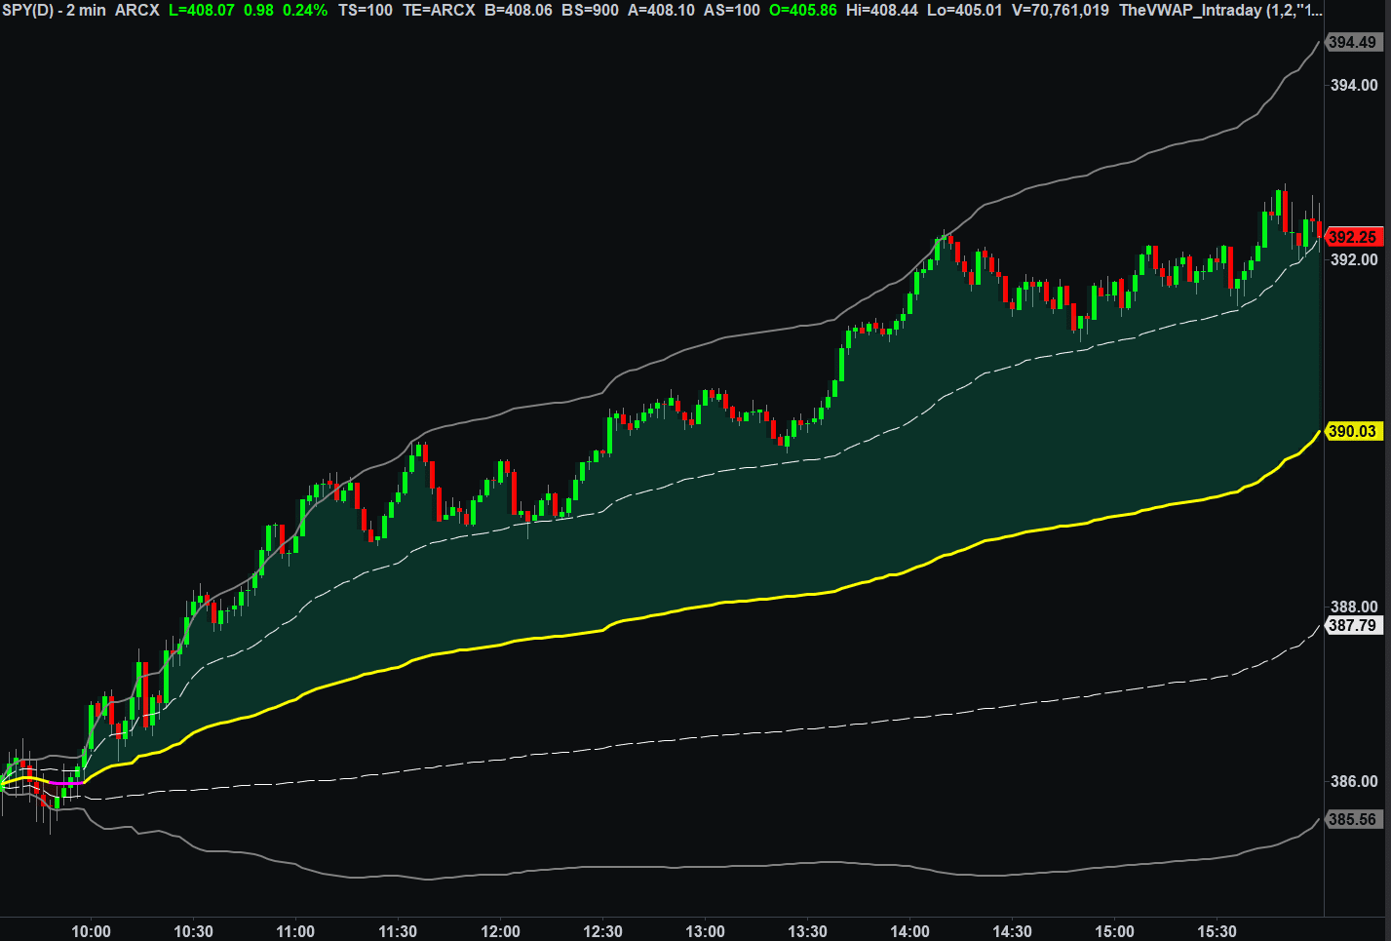Click the yellow 390.03 VWAP price marker
This screenshot has width=1391, height=941.
pyautogui.click(x=1353, y=431)
